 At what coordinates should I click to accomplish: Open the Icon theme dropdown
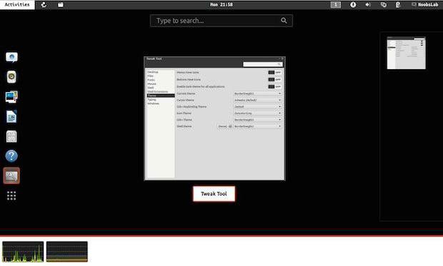[257, 113]
